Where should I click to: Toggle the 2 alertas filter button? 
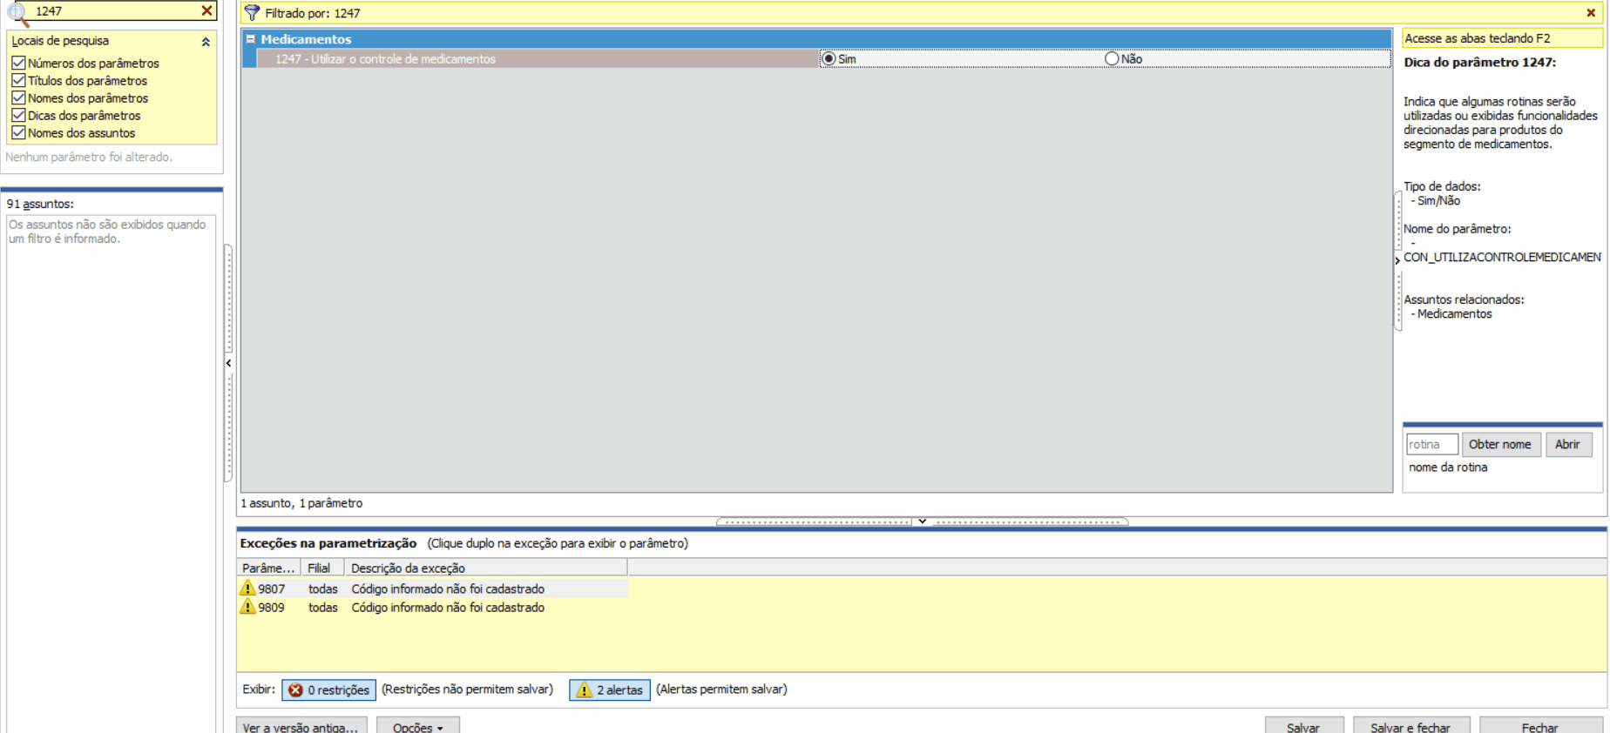click(x=610, y=690)
